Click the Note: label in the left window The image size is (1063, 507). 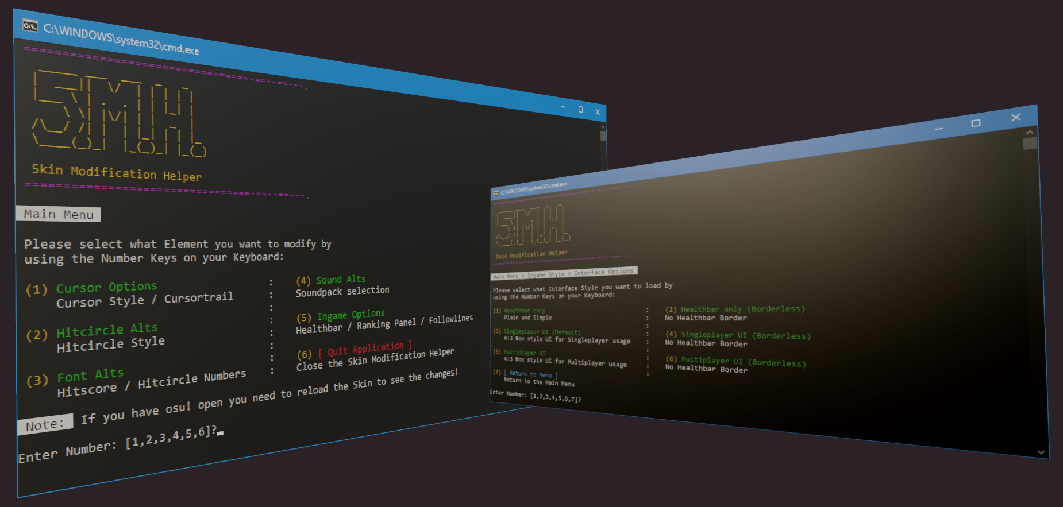point(45,425)
